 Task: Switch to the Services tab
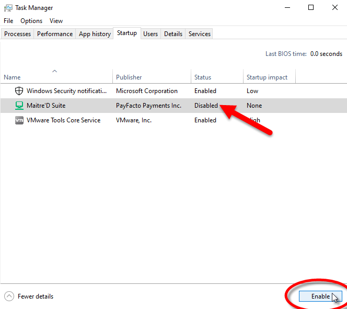point(200,34)
